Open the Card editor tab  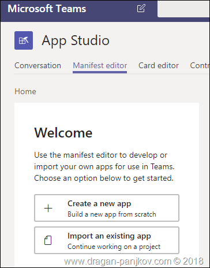click(x=159, y=65)
